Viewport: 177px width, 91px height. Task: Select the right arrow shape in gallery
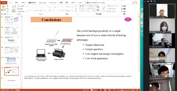click(90, 9)
